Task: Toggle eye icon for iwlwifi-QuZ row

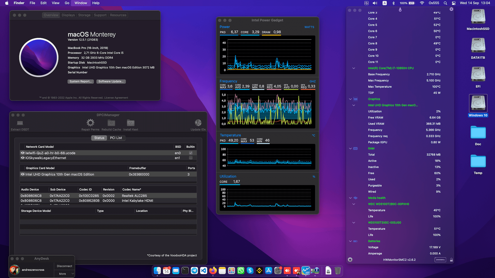Action: click(23, 153)
